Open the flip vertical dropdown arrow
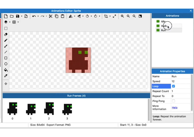Viewport: 194px width, 137px height. pos(83,16)
